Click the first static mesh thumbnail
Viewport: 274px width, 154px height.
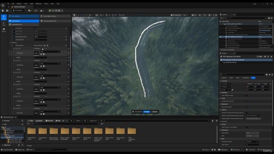[x=36, y=53]
